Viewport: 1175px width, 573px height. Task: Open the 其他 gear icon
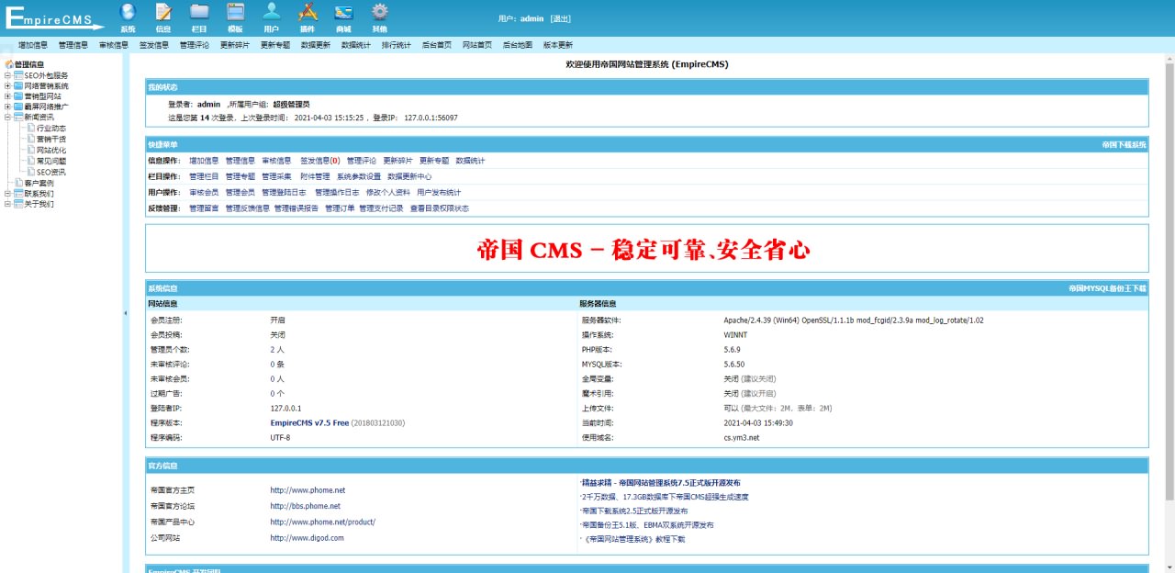click(379, 12)
